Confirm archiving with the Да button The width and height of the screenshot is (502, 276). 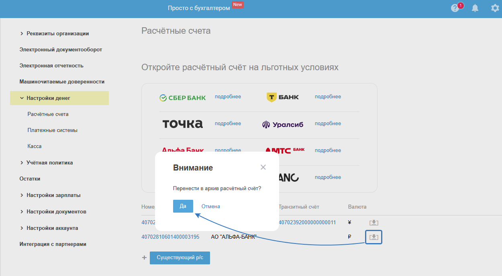(183, 206)
